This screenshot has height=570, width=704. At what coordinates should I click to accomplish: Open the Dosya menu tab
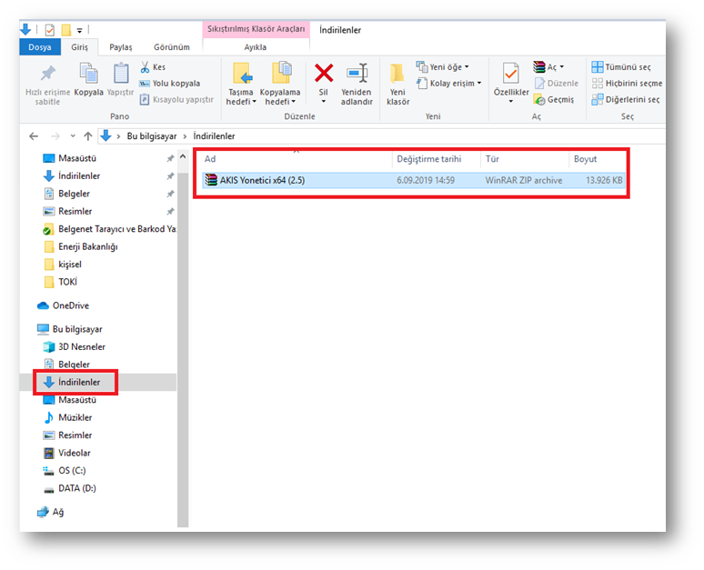click(x=39, y=47)
